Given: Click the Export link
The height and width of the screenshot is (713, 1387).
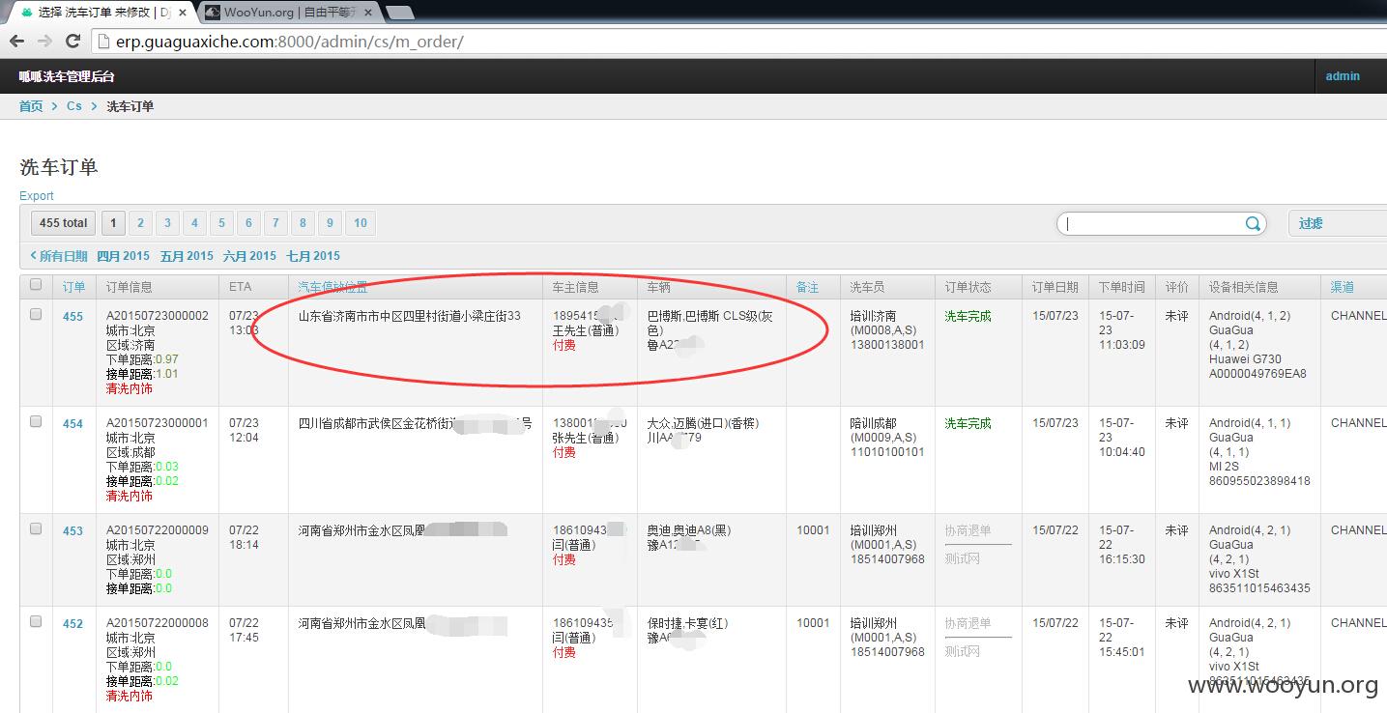Looking at the screenshot, I should pyautogui.click(x=37, y=196).
